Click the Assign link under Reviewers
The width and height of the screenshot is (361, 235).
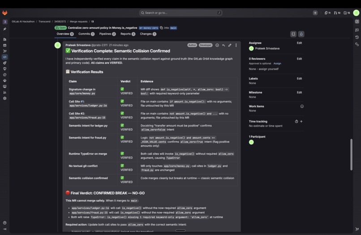pos(277,63)
